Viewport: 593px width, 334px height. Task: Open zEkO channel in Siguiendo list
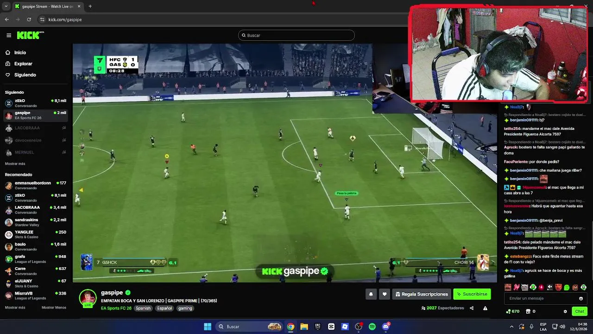pos(36,103)
